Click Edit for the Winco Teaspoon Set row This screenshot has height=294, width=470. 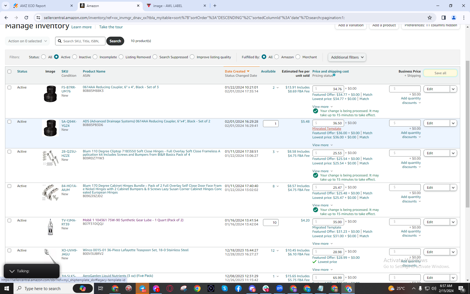point(437,252)
